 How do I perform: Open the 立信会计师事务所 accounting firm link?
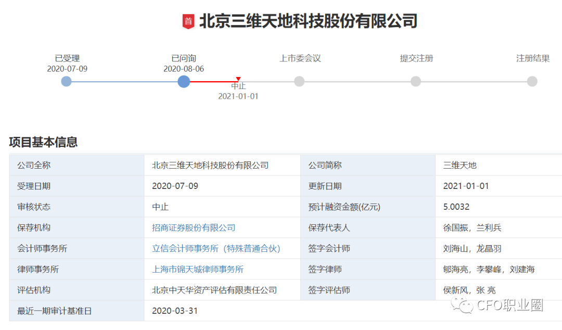pyautogui.click(x=216, y=248)
